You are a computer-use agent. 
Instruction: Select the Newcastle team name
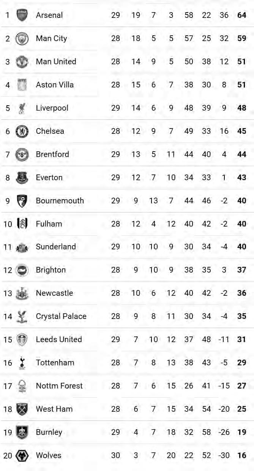click(54, 293)
